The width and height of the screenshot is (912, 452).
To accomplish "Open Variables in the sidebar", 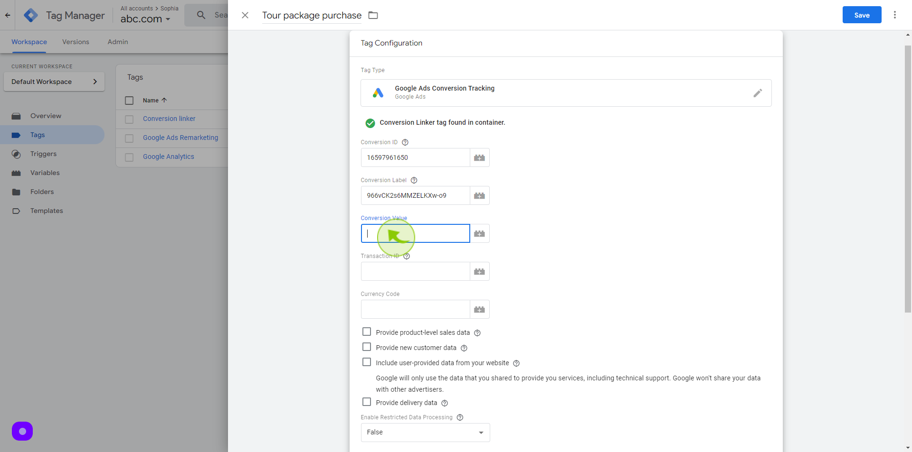I will point(52,173).
